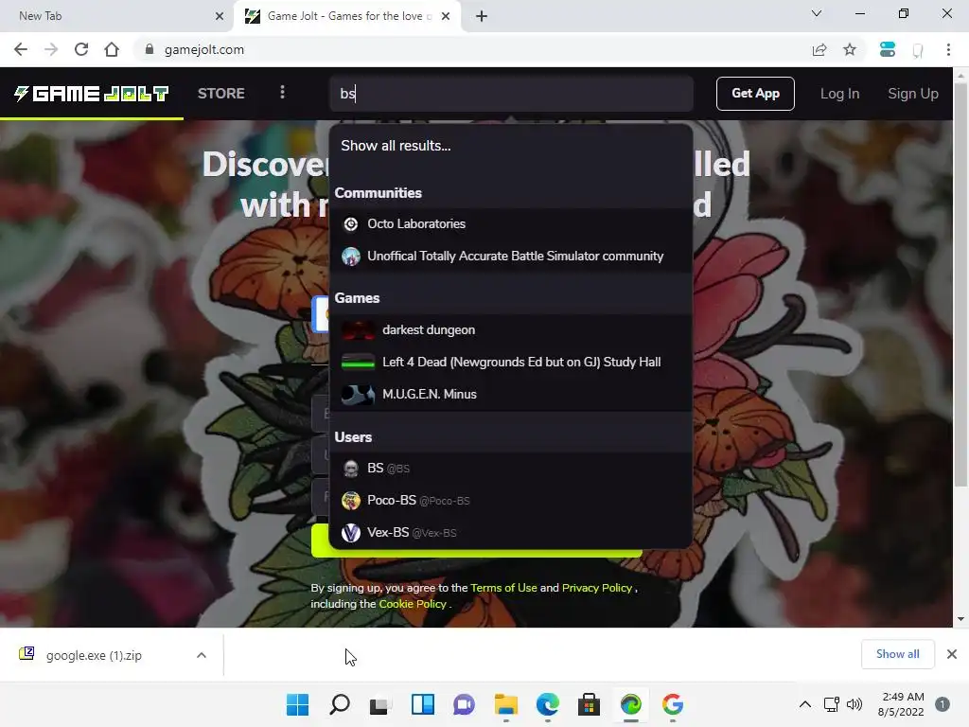Click the BS user avatar
This screenshot has width=969, height=727.
coord(350,469)
